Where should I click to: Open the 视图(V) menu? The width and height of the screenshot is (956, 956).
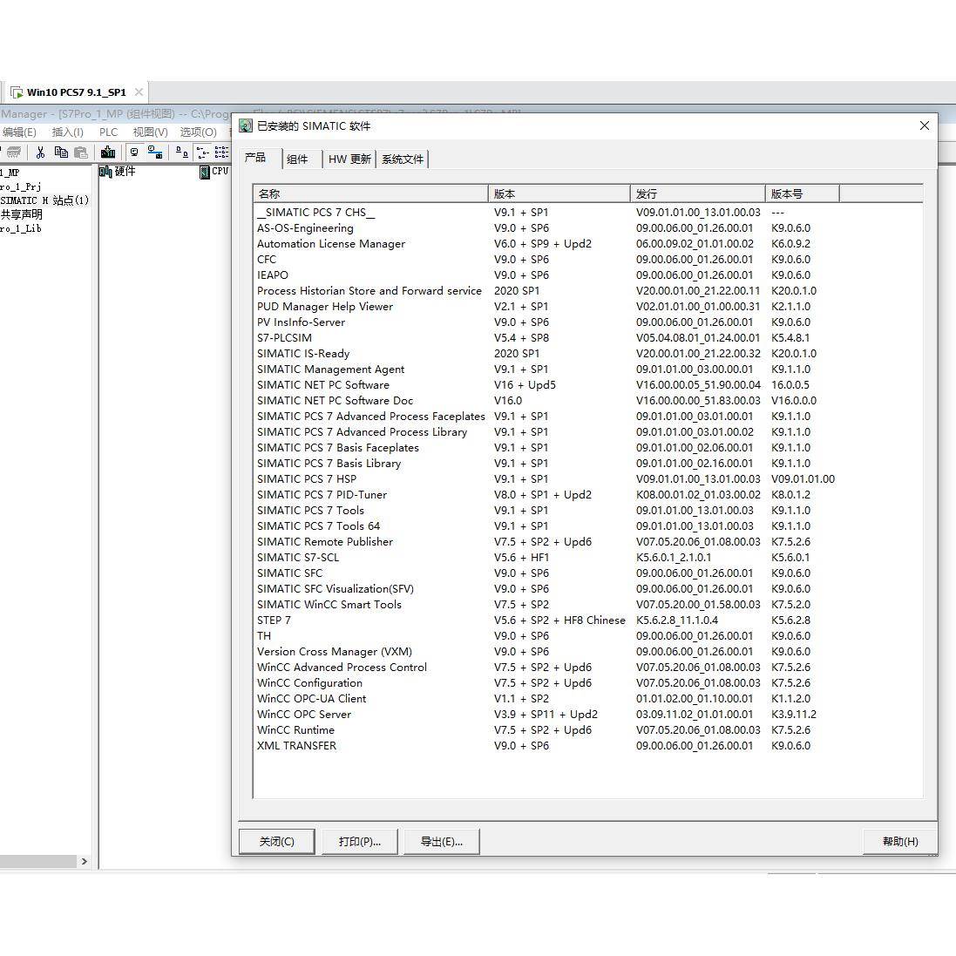pyautogui.click(x=150, y=132)
